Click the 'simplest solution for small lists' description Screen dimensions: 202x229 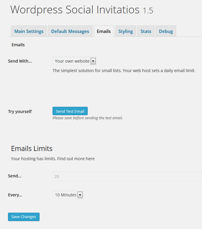coord(124,71)
